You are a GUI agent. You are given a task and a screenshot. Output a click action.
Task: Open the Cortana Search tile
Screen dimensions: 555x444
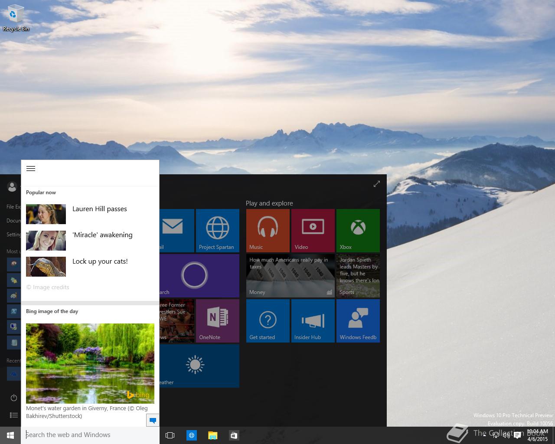click(x=199, y=276)
